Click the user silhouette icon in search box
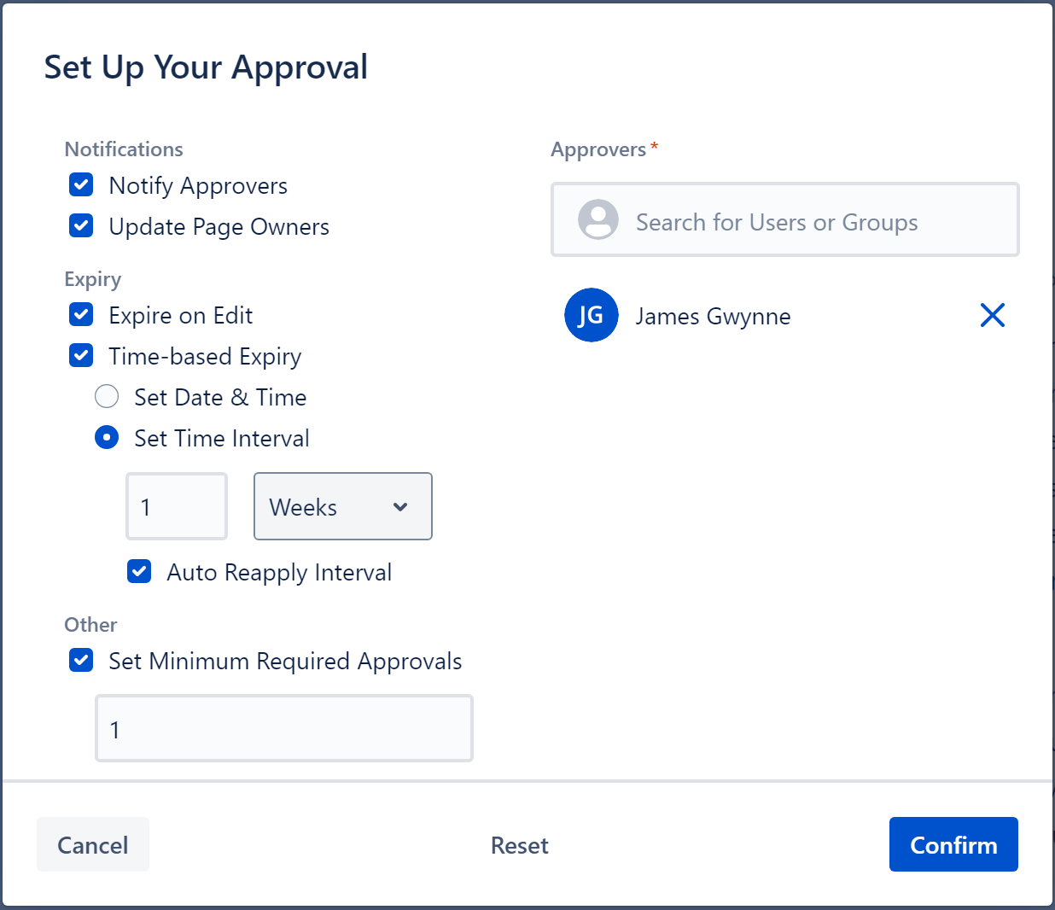Viewport: 1055px width, 910px height. pyautogui.click(x=597, y=220)
